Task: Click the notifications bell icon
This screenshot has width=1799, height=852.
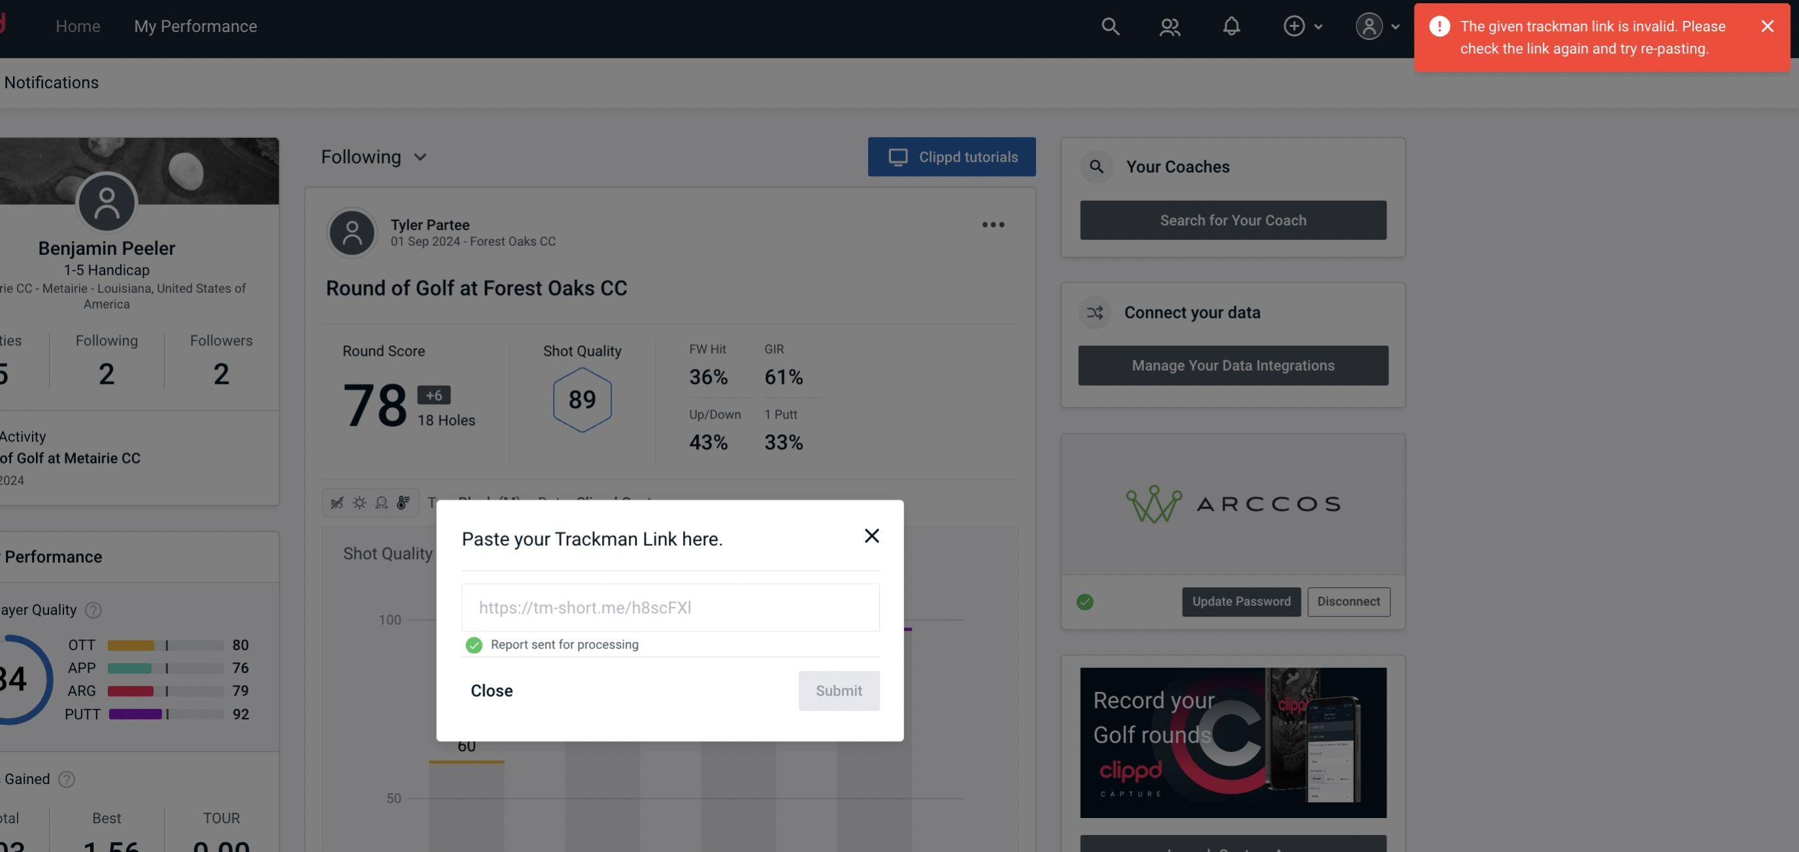Action: coord(1231,26)
